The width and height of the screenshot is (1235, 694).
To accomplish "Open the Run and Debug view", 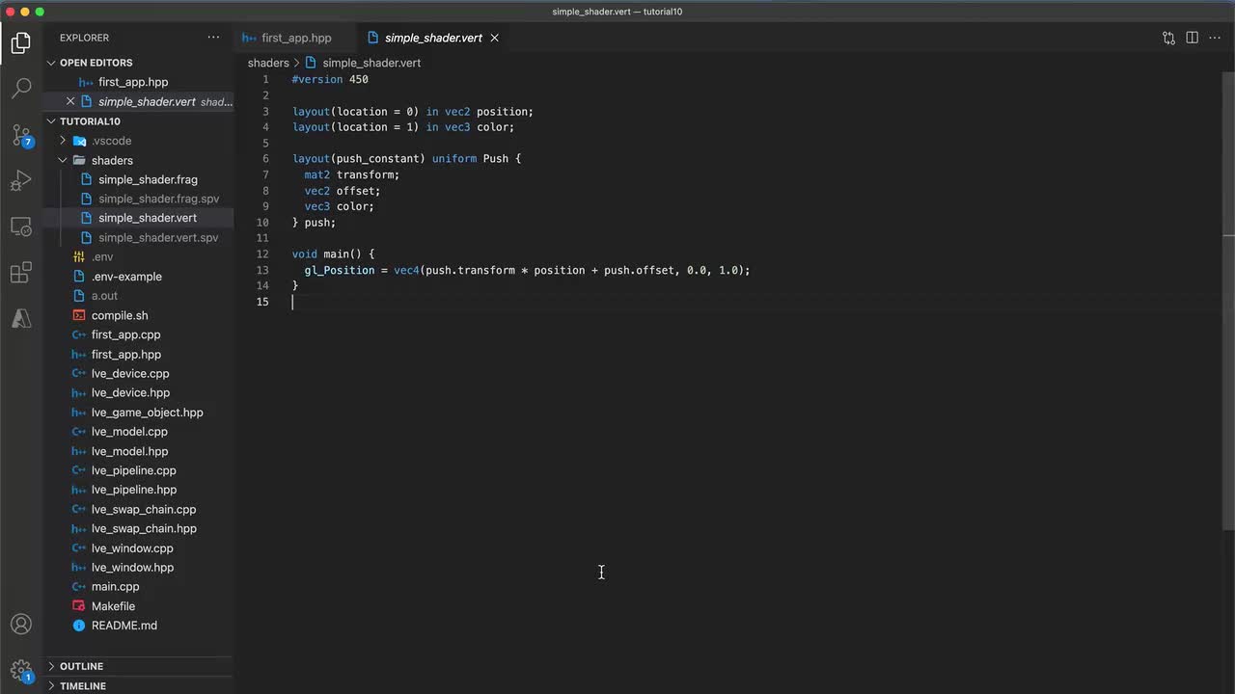I will [21, 181].
